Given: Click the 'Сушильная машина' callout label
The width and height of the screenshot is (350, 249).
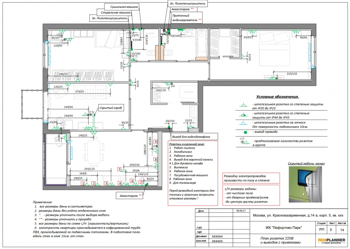Looking at the screenshot, I should (124, 7).
